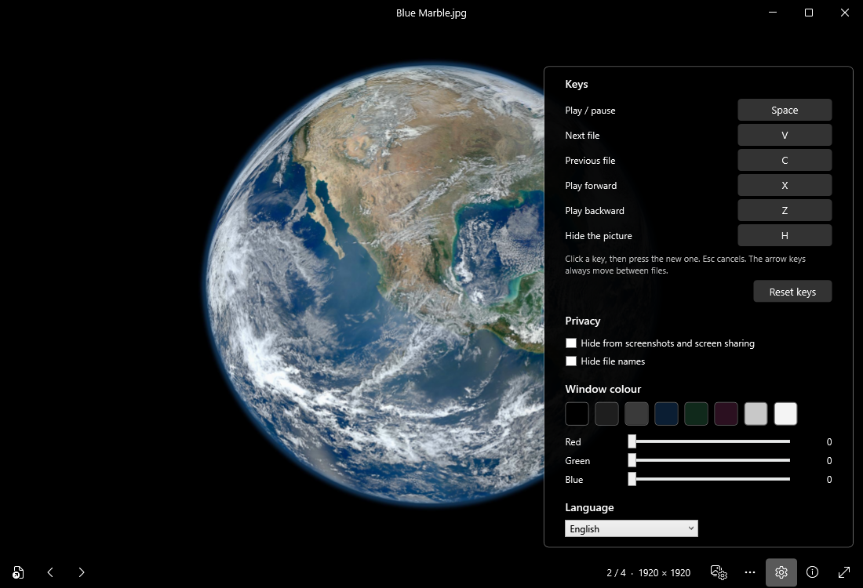863x588 pixels.
Task: Rebind the Play forward key X
Action: coord(785,185)
